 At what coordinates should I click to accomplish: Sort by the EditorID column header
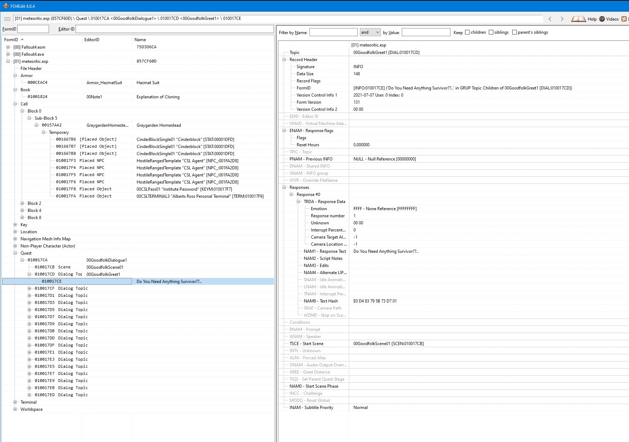click(107, 39)
